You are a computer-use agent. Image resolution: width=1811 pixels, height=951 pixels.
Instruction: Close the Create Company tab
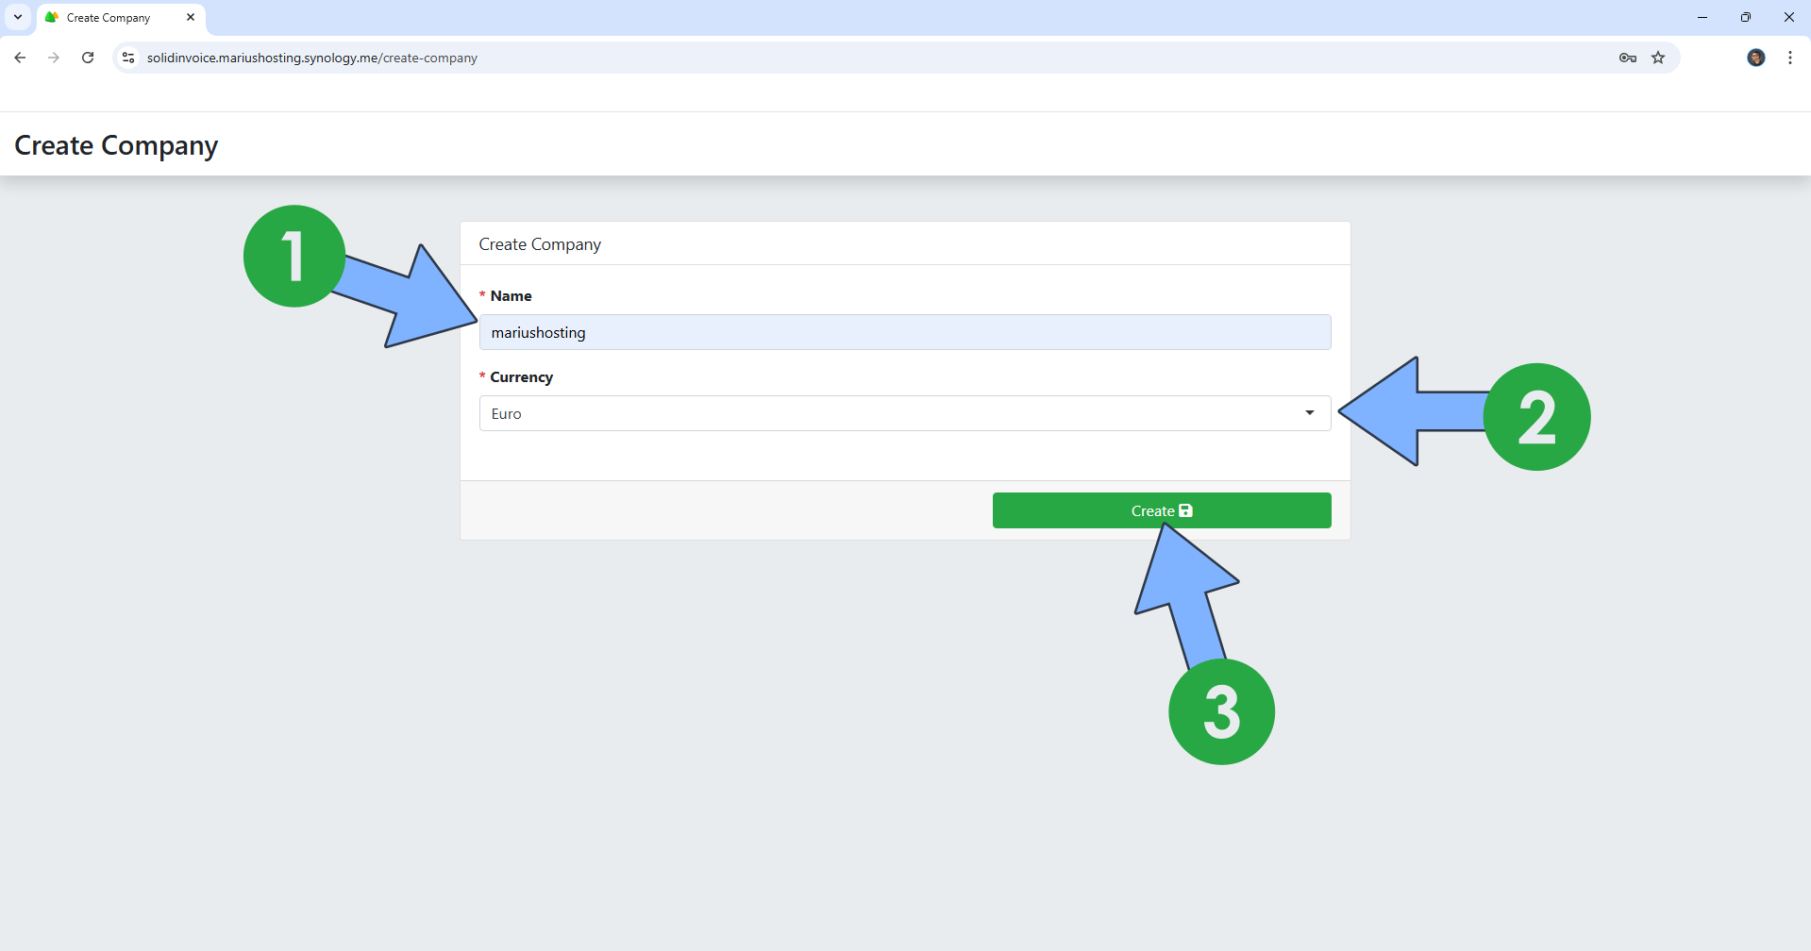[x=191, y=17]
